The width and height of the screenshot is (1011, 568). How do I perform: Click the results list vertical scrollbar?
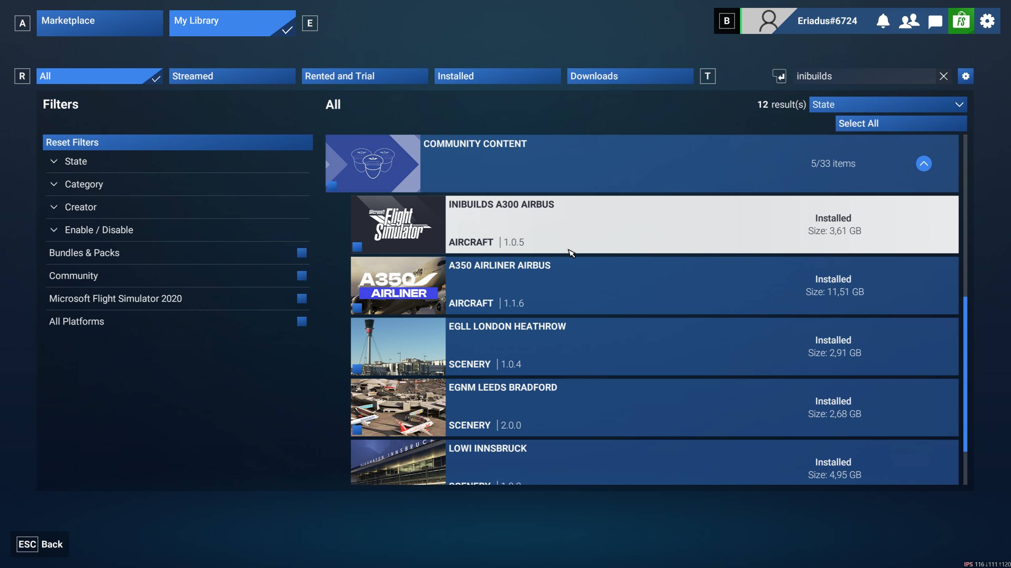tap(965, 374)
